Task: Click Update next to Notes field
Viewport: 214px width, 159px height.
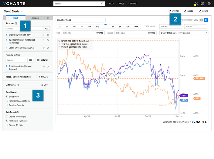Action: (151, 33)
